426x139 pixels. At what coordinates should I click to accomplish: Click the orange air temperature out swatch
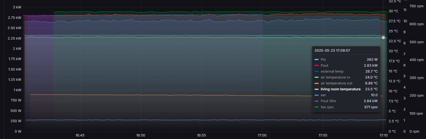click(316, 83)
